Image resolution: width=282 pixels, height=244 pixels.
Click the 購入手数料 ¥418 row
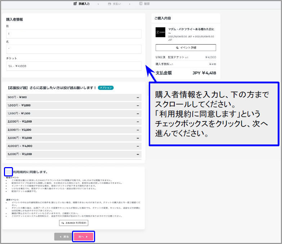[x=186, y=64]
